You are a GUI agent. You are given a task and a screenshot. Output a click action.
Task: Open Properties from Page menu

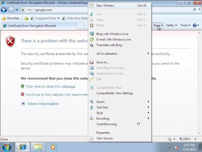(119, 133)
